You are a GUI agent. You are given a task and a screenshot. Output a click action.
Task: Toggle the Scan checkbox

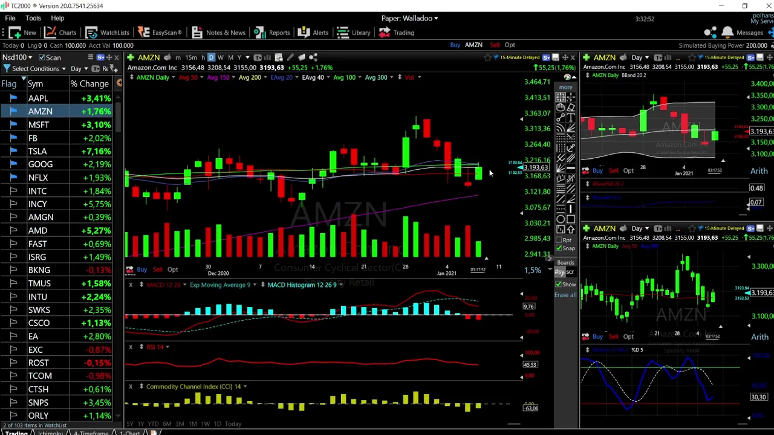[x=42, y=57]
